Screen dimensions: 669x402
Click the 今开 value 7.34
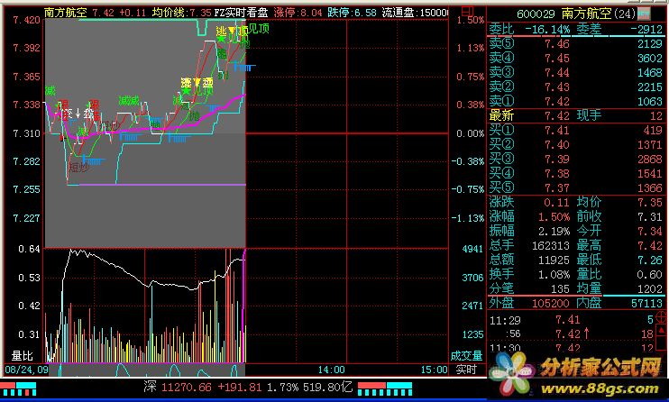(650, 232)
